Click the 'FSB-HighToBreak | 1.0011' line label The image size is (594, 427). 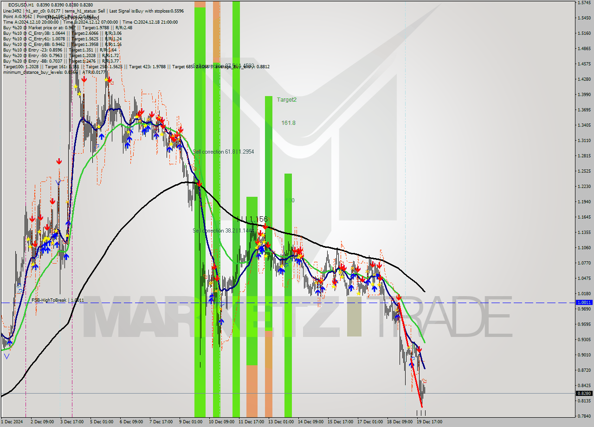[x=58, y=300]
